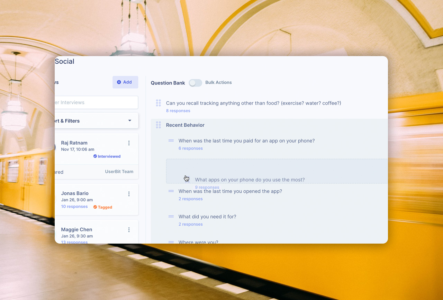
Task: Click the Add button
Action: click(125, 82)
